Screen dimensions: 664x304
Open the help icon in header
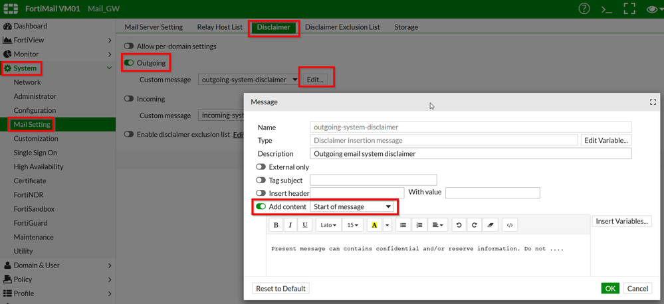(x=584, y=9)
